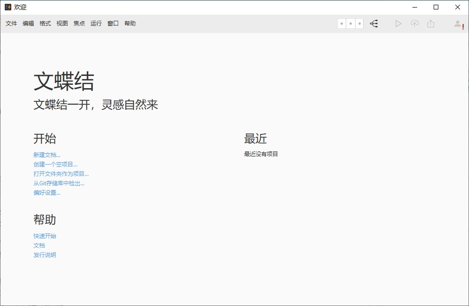Click the export/share icon in toolbar
This screenshot has width=469, height=306.
point(430,23)
